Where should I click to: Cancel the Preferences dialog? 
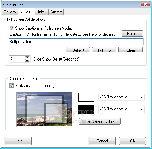[102, 141]
